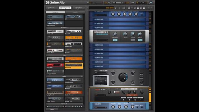Toggle Traktor's 12 INVERT button

click(133, 40)
